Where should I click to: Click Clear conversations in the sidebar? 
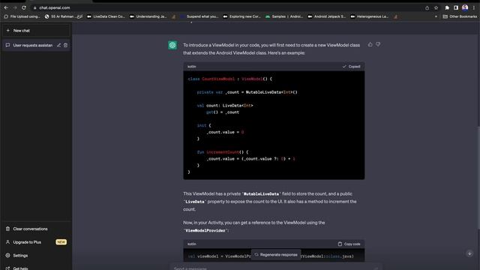pyautogui.click(x=36, y=229)
